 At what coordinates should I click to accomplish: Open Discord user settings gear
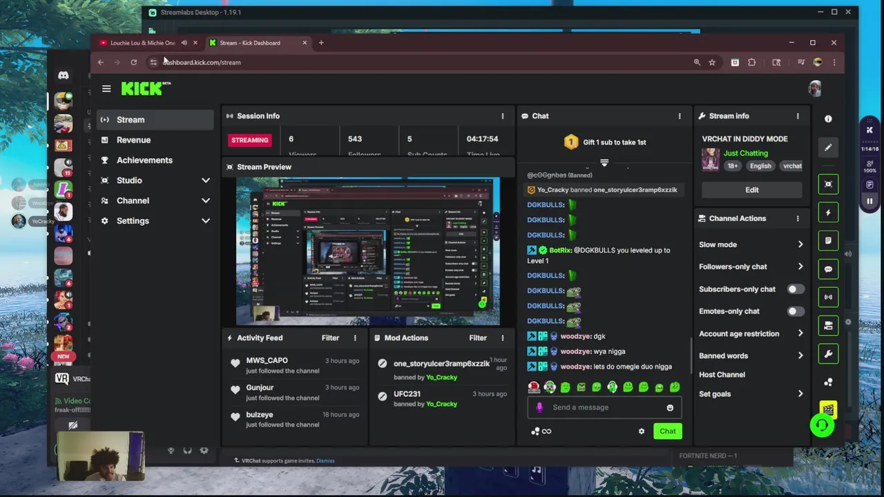204,451
